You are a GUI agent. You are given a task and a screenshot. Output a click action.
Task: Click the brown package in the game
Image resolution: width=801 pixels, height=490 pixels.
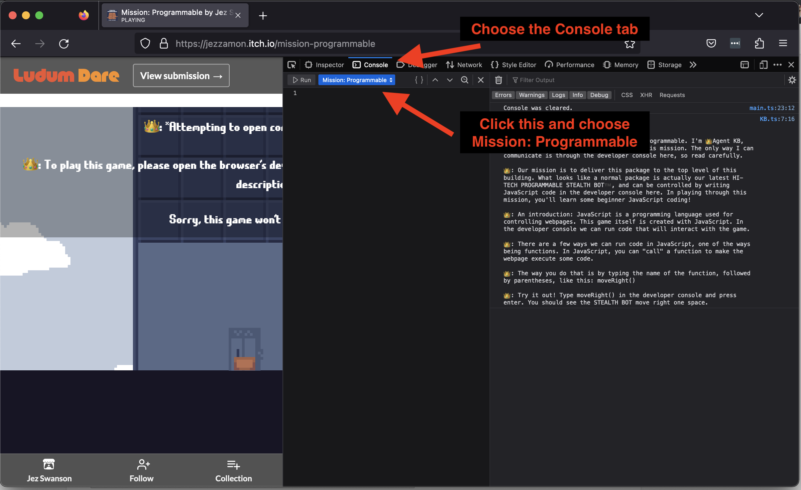pyautogui.click(x=245, y=363)
